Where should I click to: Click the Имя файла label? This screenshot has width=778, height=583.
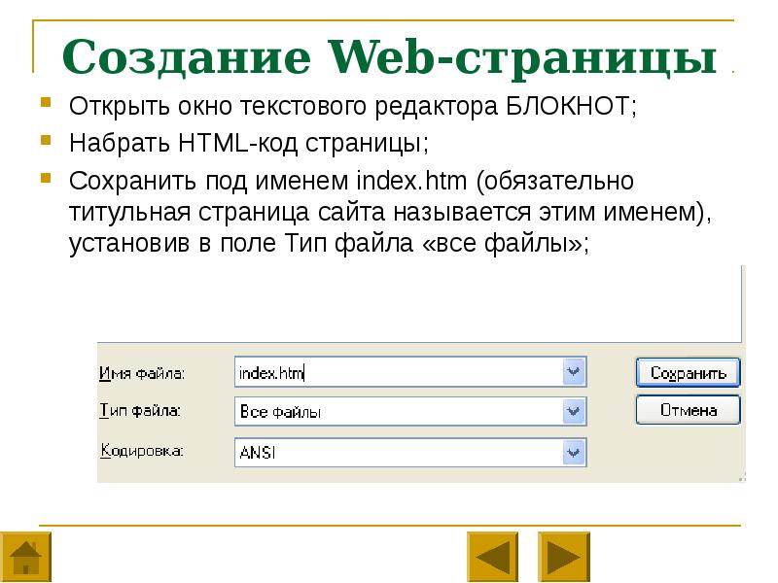[142, 373]
